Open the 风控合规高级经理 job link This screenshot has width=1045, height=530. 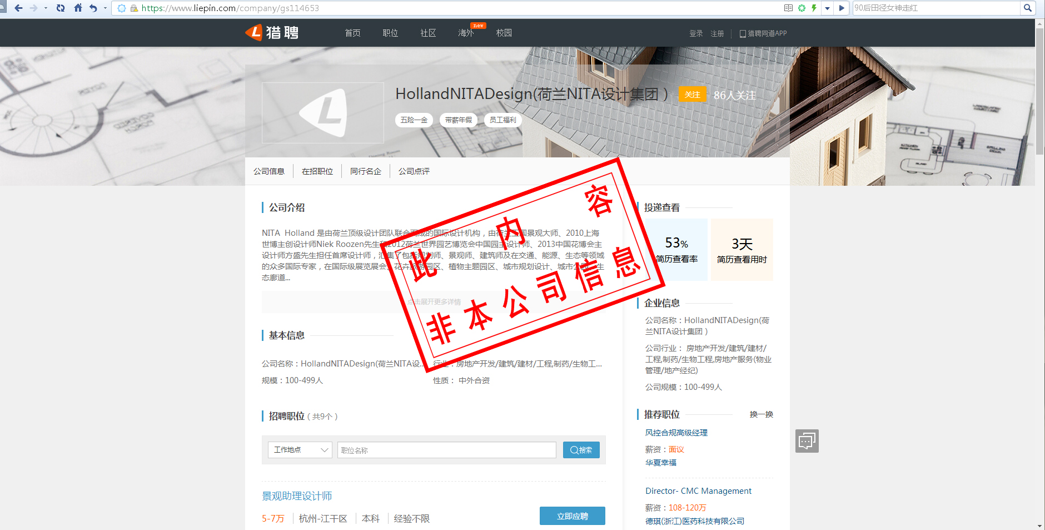point(676,433)
